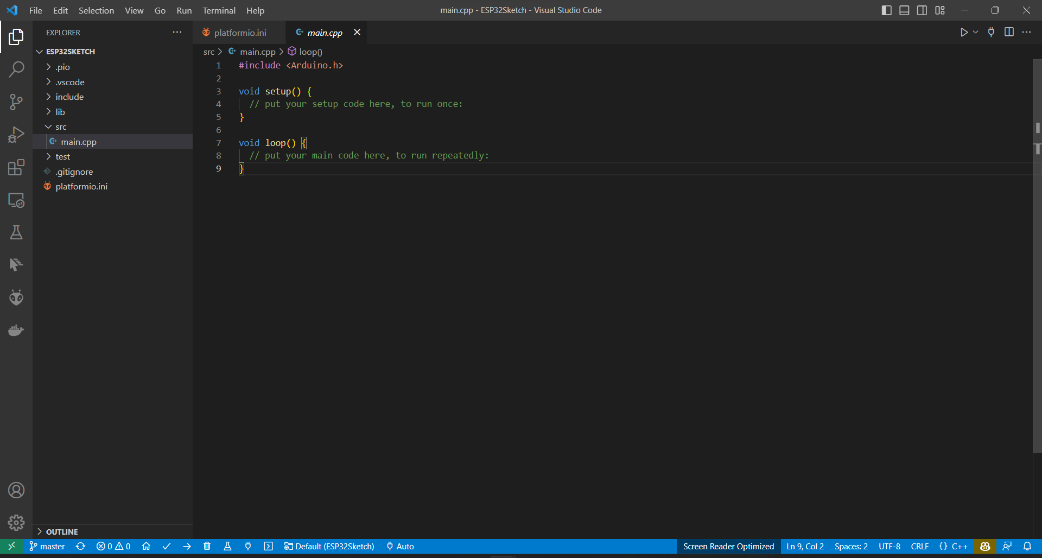Click Screen Reader Optimized status item
1042x558 pixels.
click(728, 546)
